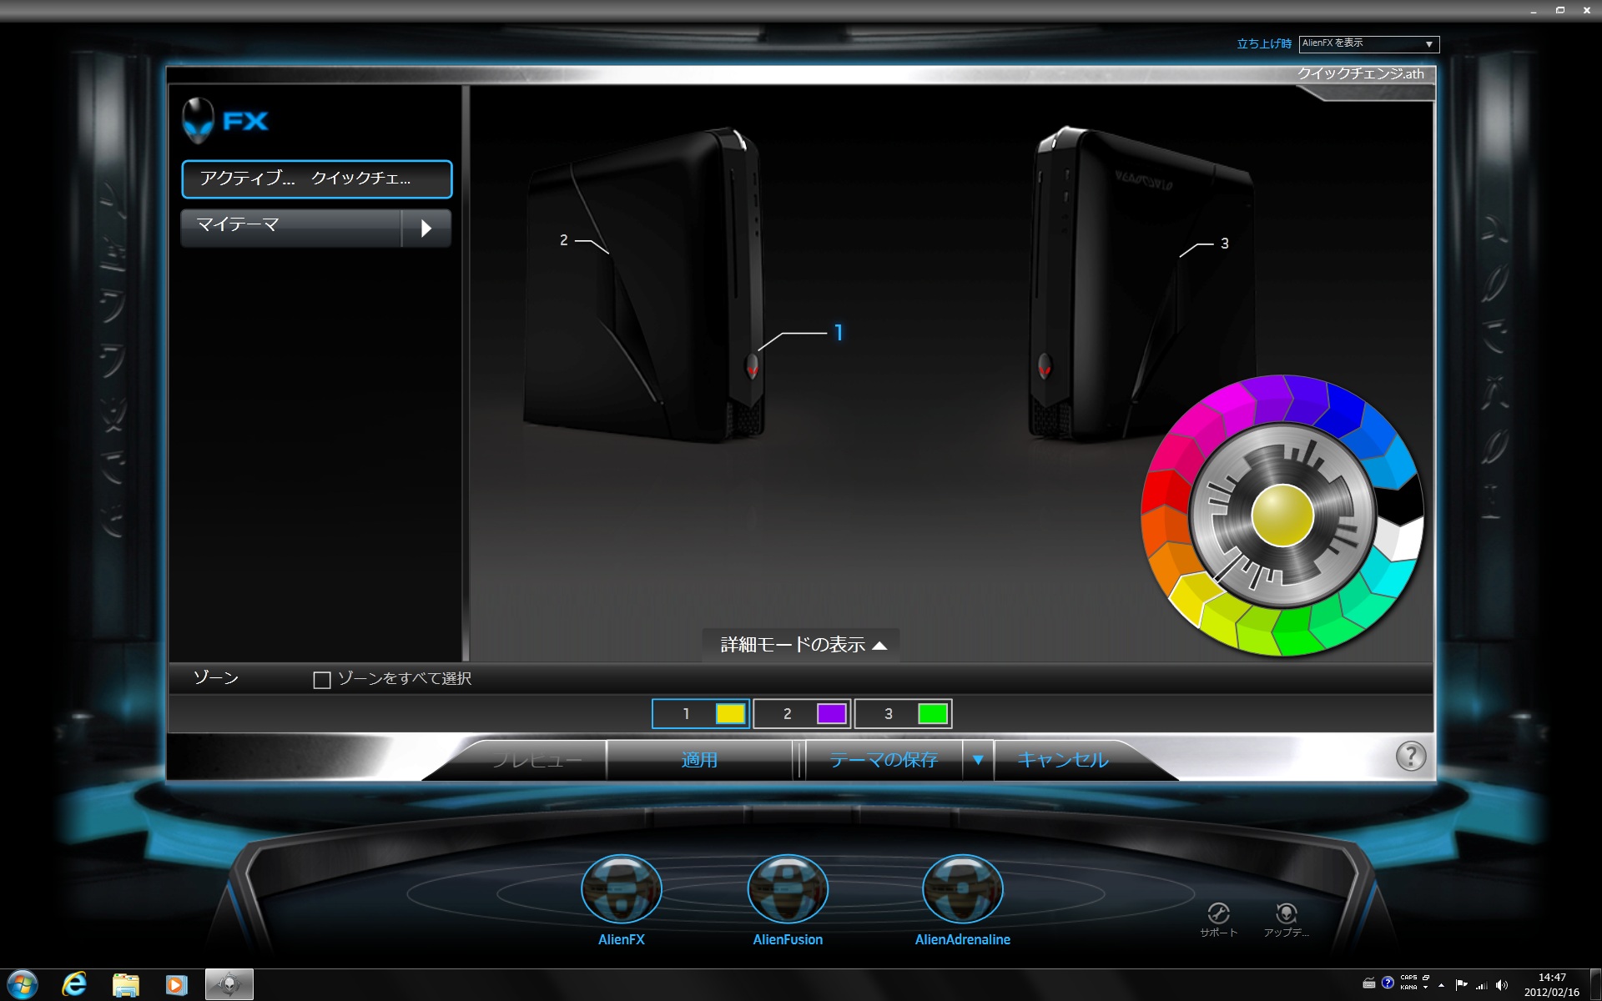Open テーマの保存 dropdown arrow

point(978,760)
